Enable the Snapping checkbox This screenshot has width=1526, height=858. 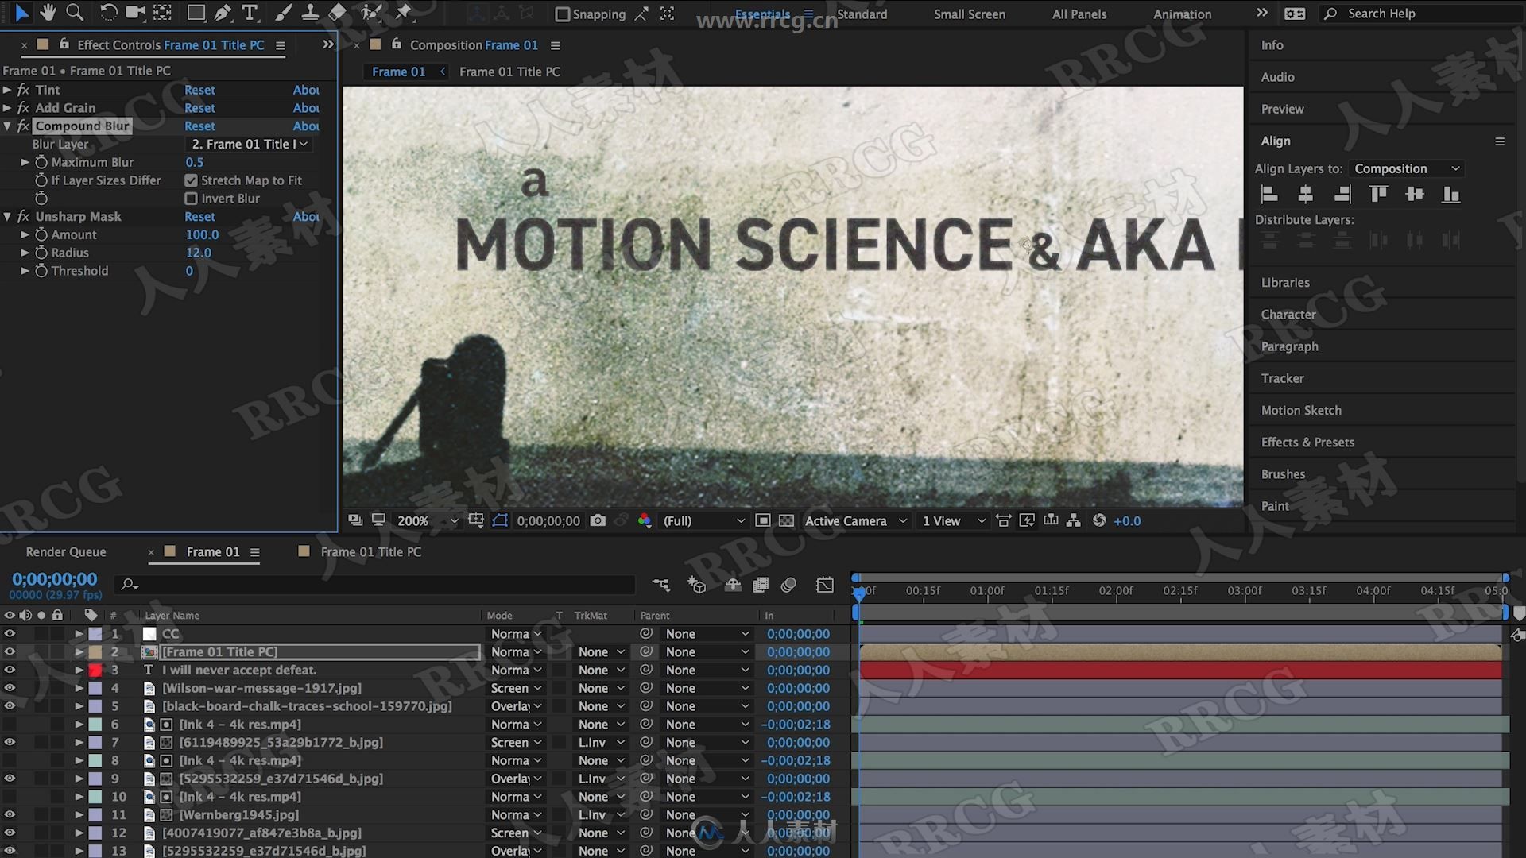click(x=562, y=14)
